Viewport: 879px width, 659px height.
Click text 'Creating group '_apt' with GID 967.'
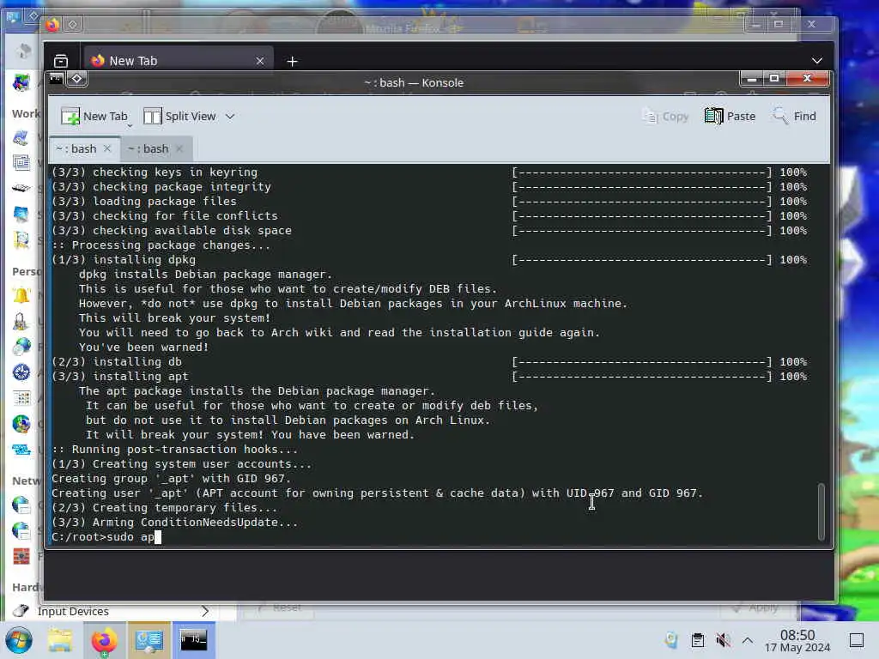pos(172,479)
